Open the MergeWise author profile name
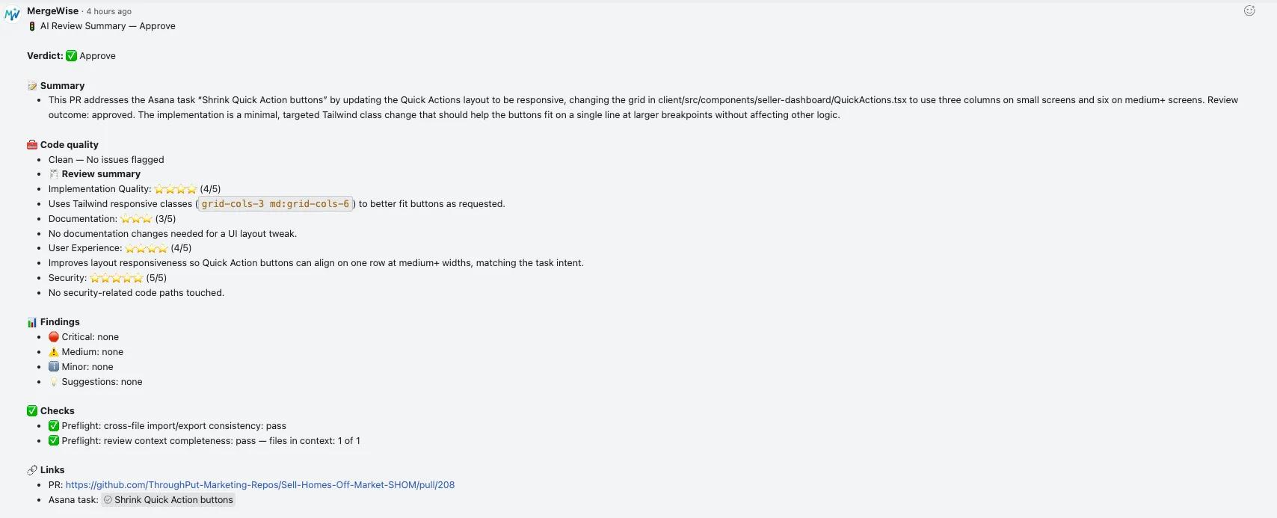This screenshot has height=518, width=1277. [x=52, y=11]
